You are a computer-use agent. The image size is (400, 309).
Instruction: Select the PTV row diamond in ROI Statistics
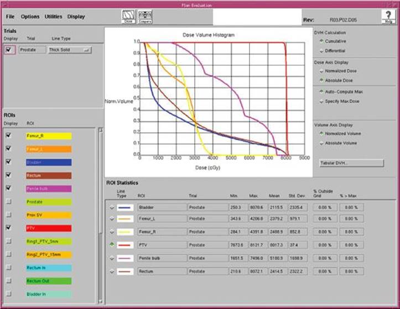pos(112,245)
